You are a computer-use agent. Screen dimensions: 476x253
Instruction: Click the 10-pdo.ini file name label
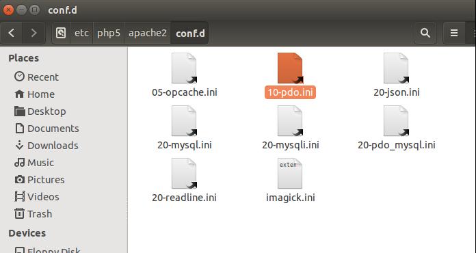point(290,92)
